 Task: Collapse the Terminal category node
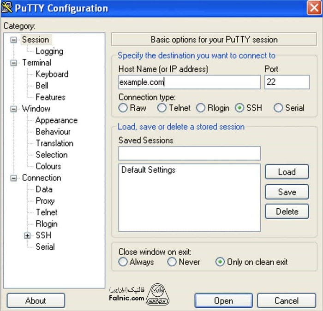click(14, 63)
